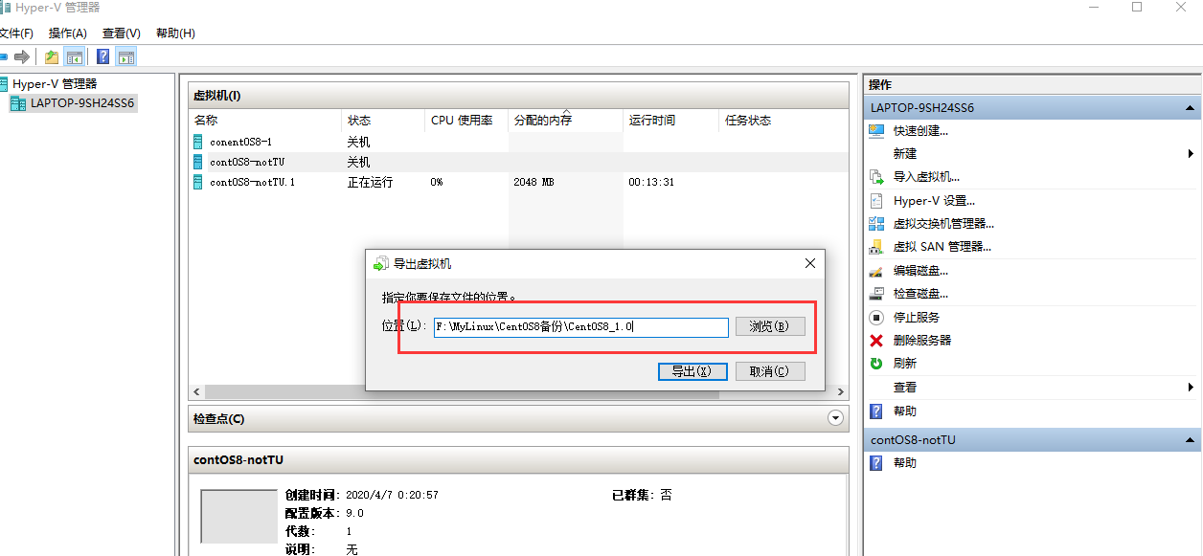Click the VM thumbnail preview in details pane
The width and height of the screenshot is (1203, 556).
[238, 516]
